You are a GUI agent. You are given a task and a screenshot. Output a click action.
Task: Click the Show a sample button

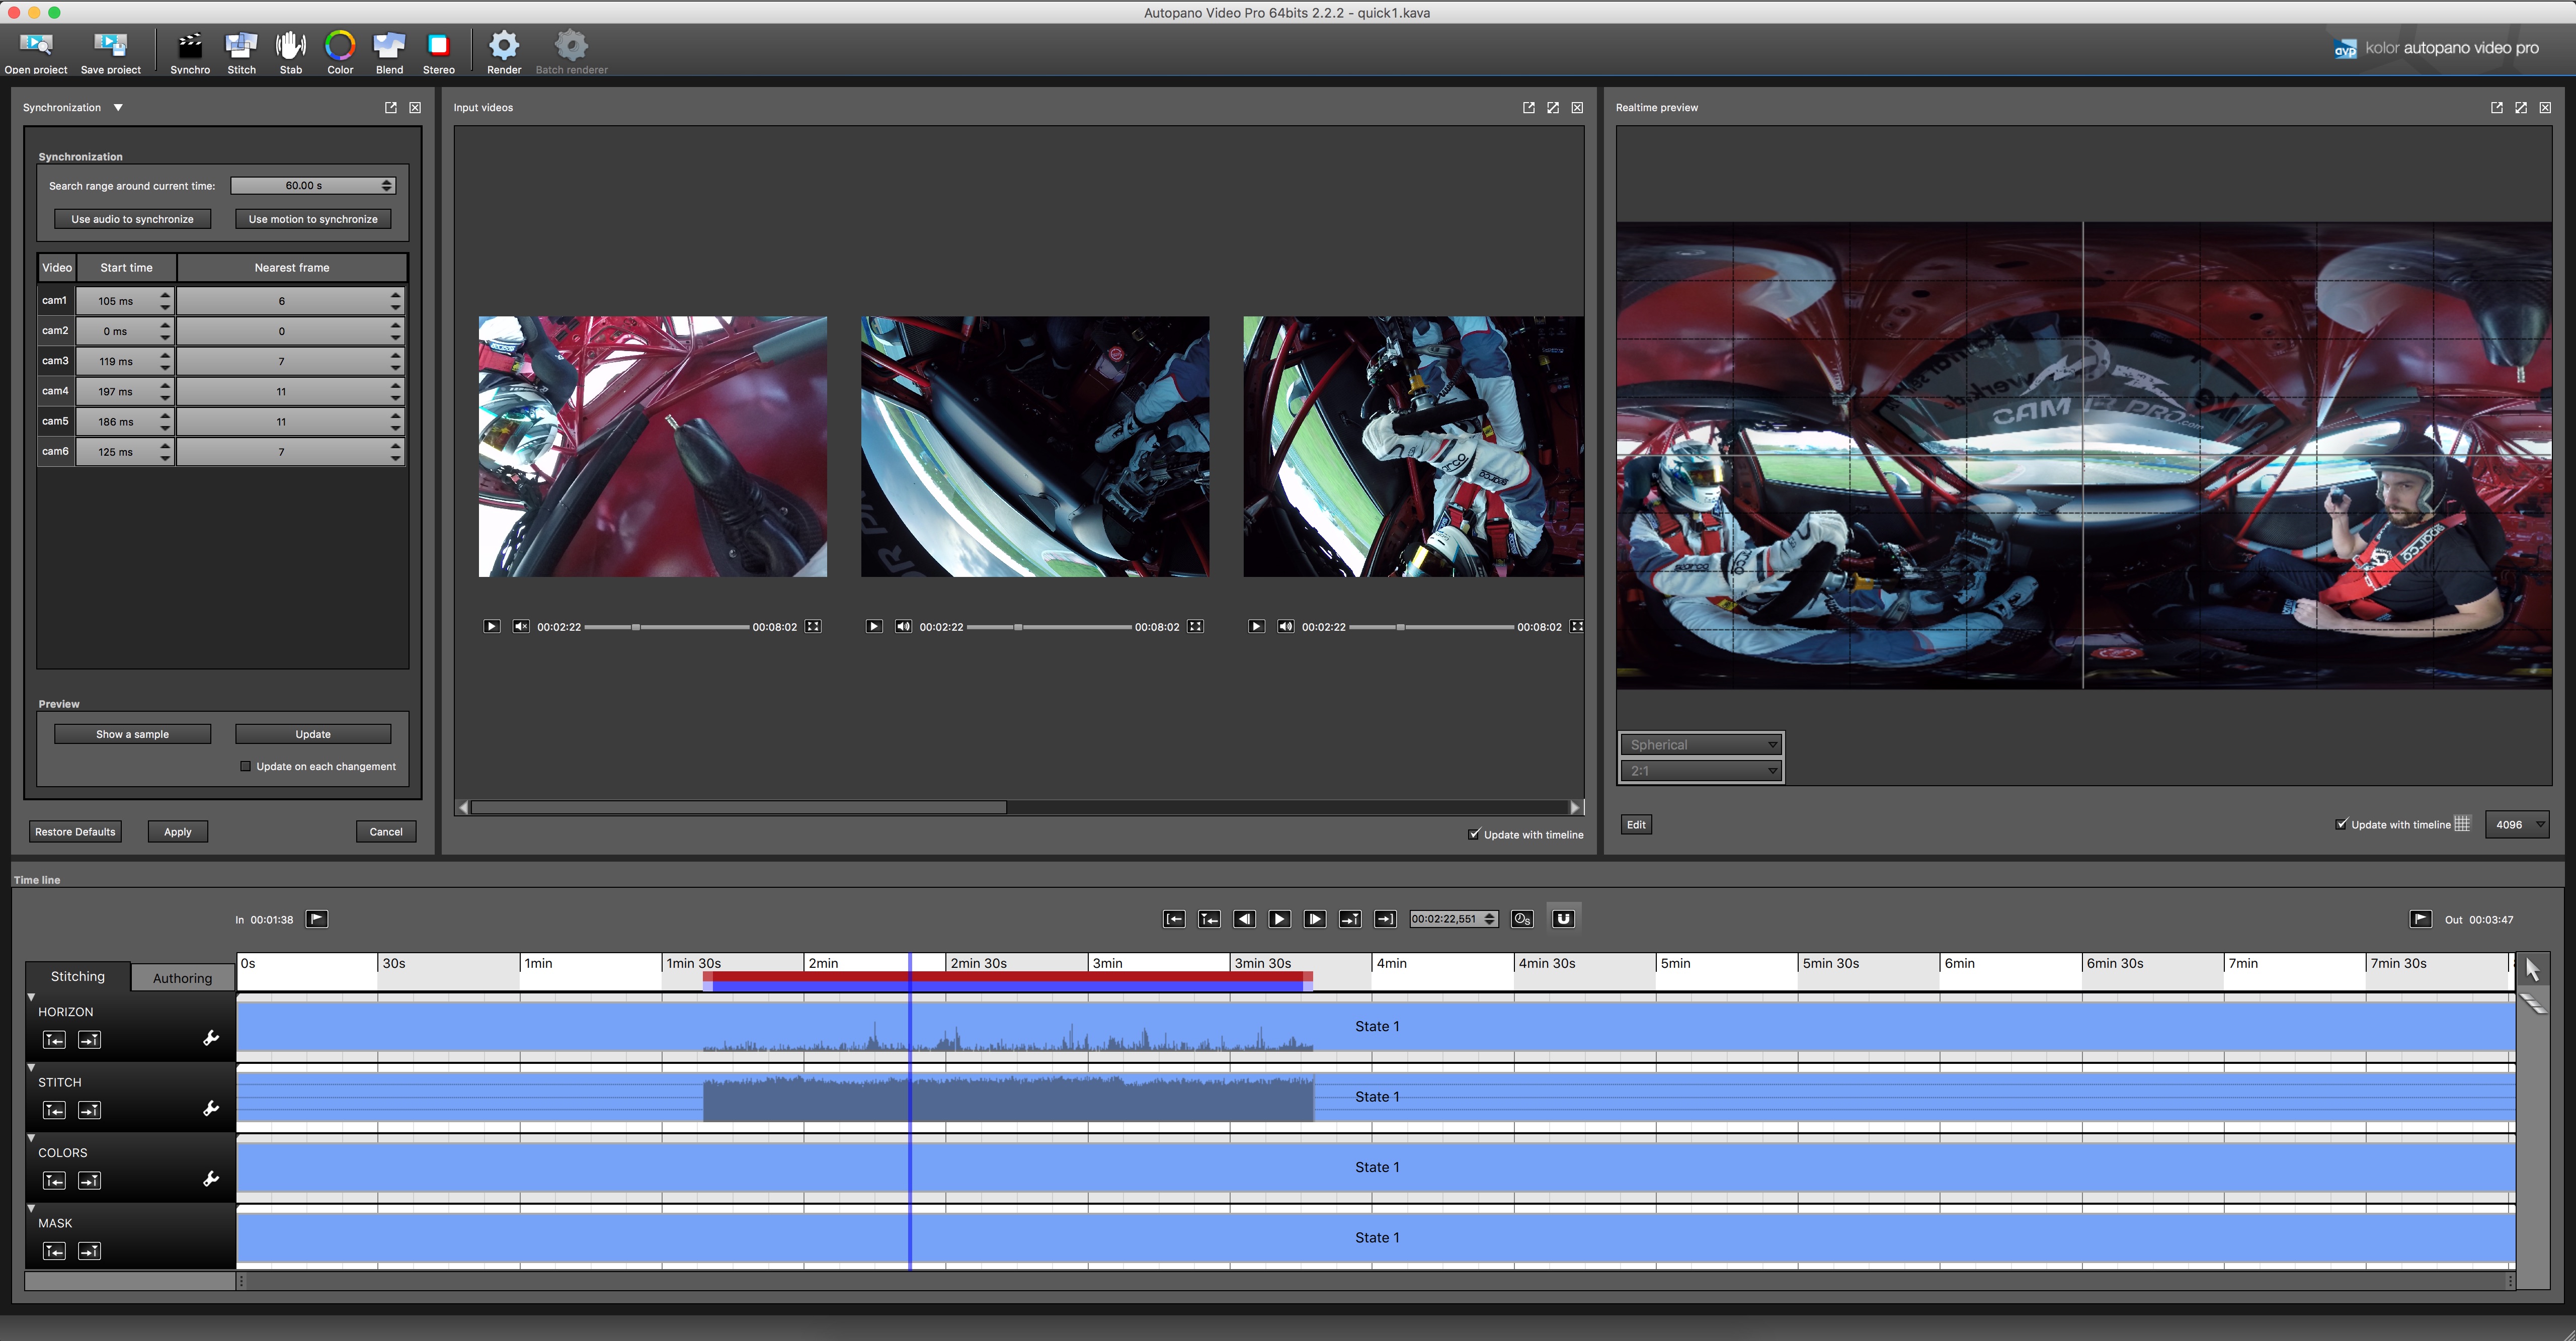[132, 734]
